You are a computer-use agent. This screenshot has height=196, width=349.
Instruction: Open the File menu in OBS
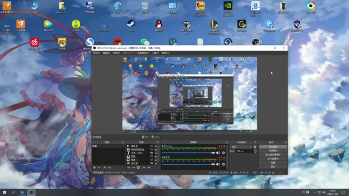[x=96, y=53]
